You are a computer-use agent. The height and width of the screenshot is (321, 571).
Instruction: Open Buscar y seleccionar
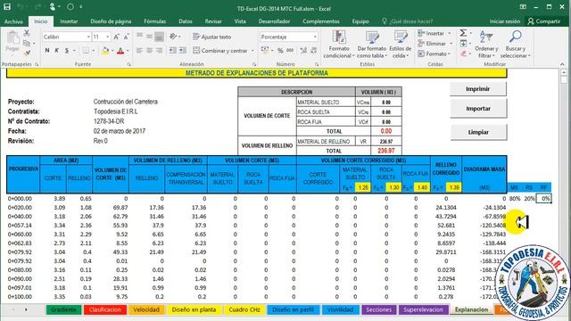tap(516, 45)
